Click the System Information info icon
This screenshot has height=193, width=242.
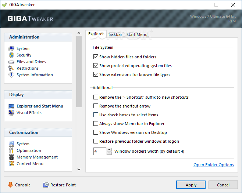click(x=11, y=75)
